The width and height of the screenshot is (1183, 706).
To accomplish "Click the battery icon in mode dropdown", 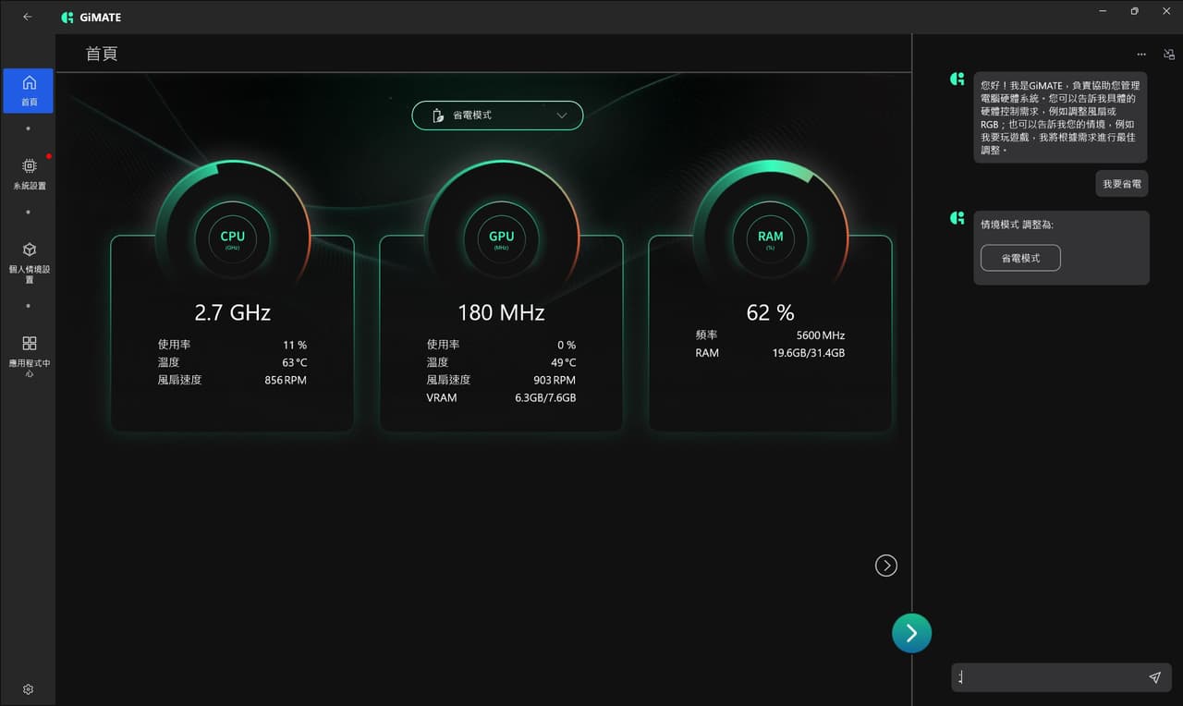I will pos(439,116).
